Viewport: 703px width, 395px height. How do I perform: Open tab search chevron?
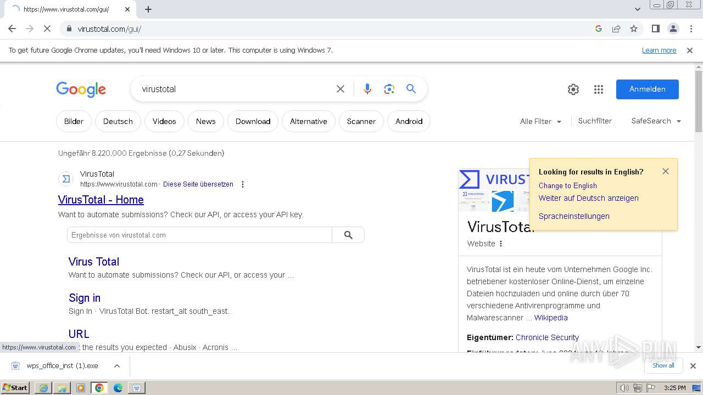[638, 9]
